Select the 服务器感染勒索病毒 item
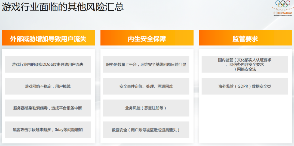This screenshot has height=146, width=294. [x=48, y=108]
